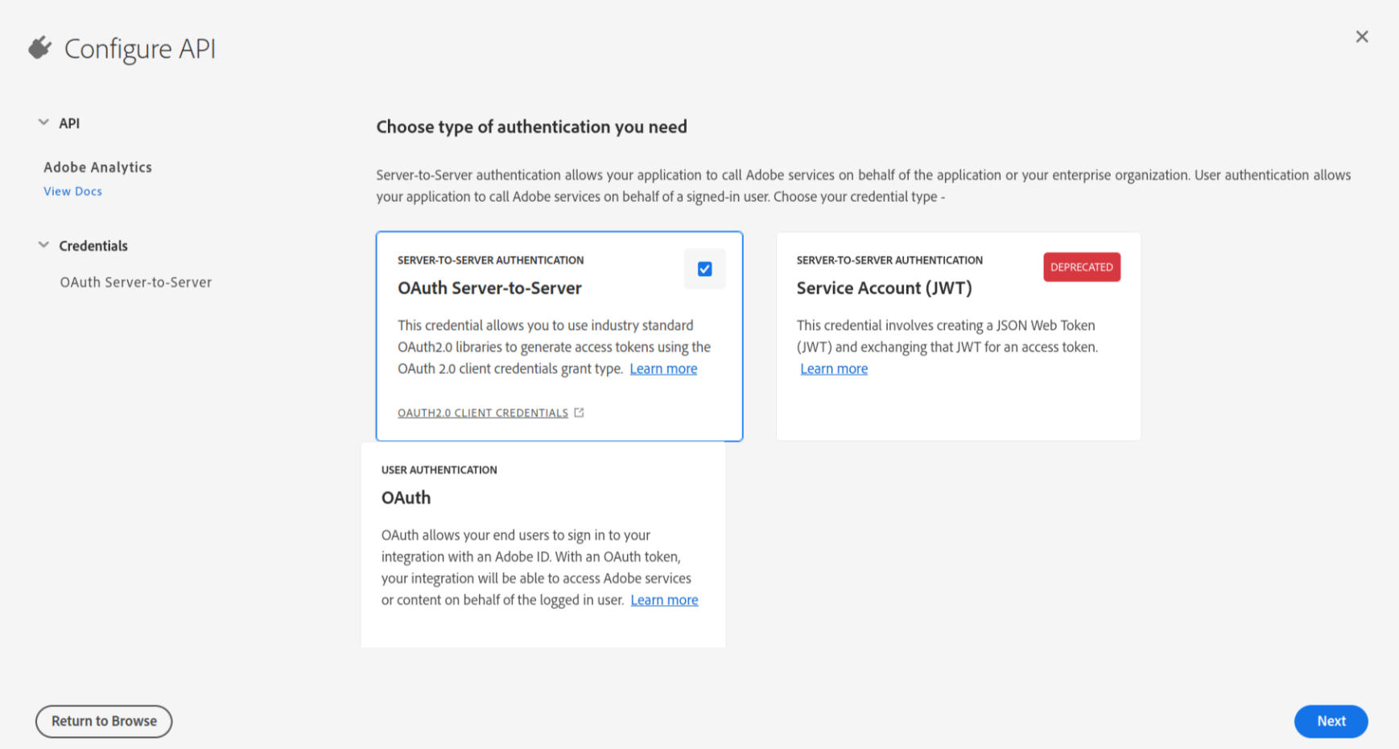The height and width of the screenshot is (749, 1399).
Task: Uncheck the OAuth Server-to-Server checkbox
Action: pyautogui.click(x=704, y=270)
